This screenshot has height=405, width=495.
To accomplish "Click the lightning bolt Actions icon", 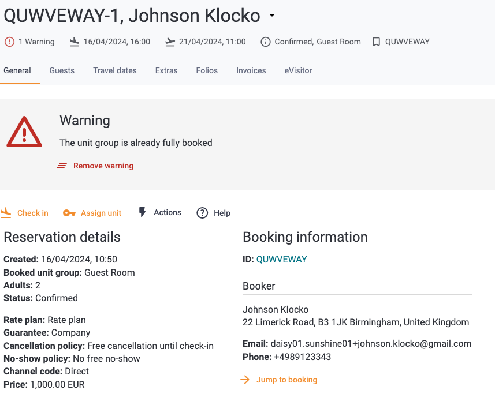I will pos(142,212).
